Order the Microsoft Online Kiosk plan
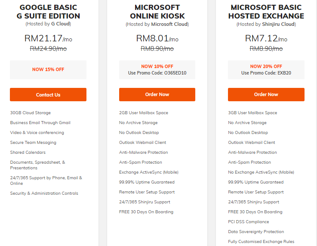The image size is (317, 246). click(157, 94)
